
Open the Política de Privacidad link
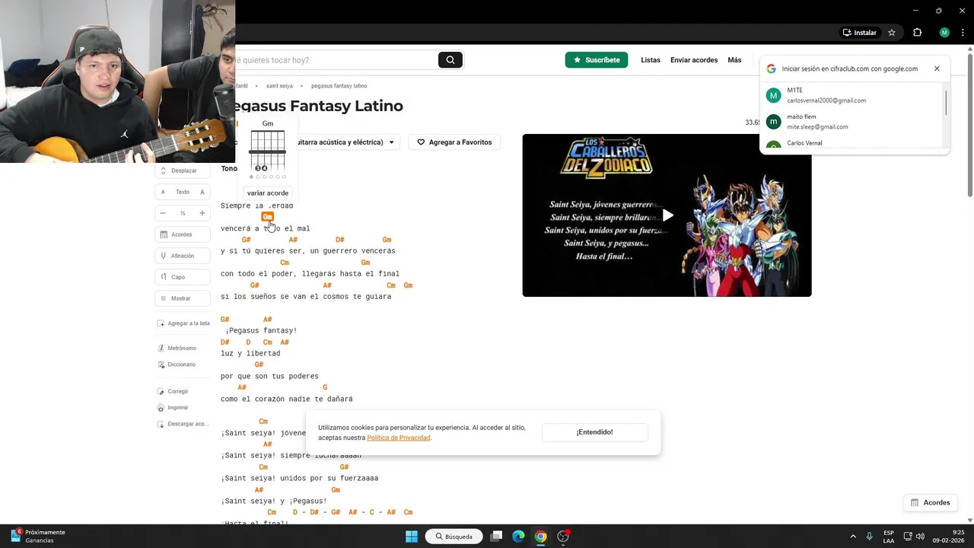coord(399,438)
